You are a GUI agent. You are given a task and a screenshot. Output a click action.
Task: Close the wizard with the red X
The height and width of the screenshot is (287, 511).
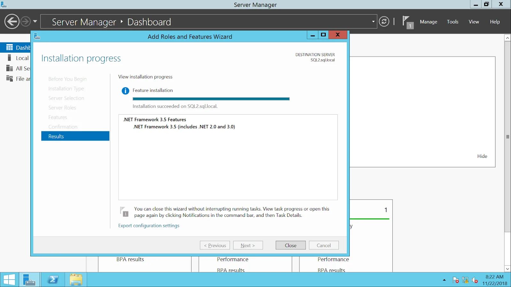pyautogui.click(x=338, y=35)
